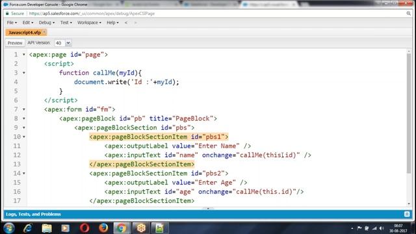Click the network signal tray icon
This screenshot has width=416, height=234.
click(x=374, y=228)
